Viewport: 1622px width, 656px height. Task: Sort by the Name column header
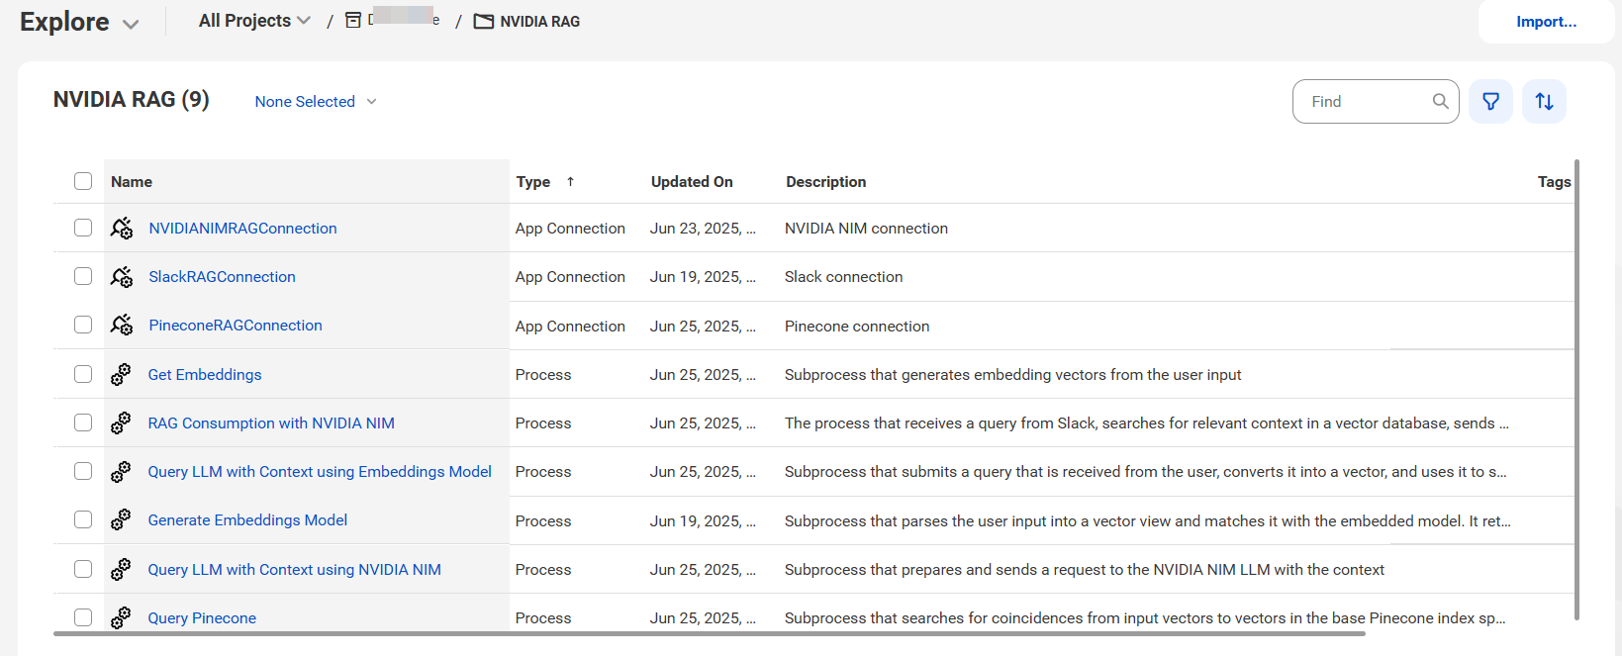132,182
